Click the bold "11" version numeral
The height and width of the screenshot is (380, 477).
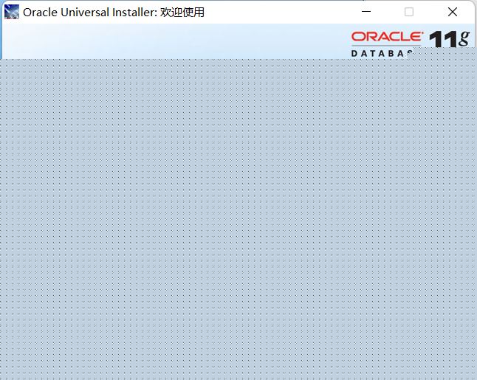coord(442,40)
